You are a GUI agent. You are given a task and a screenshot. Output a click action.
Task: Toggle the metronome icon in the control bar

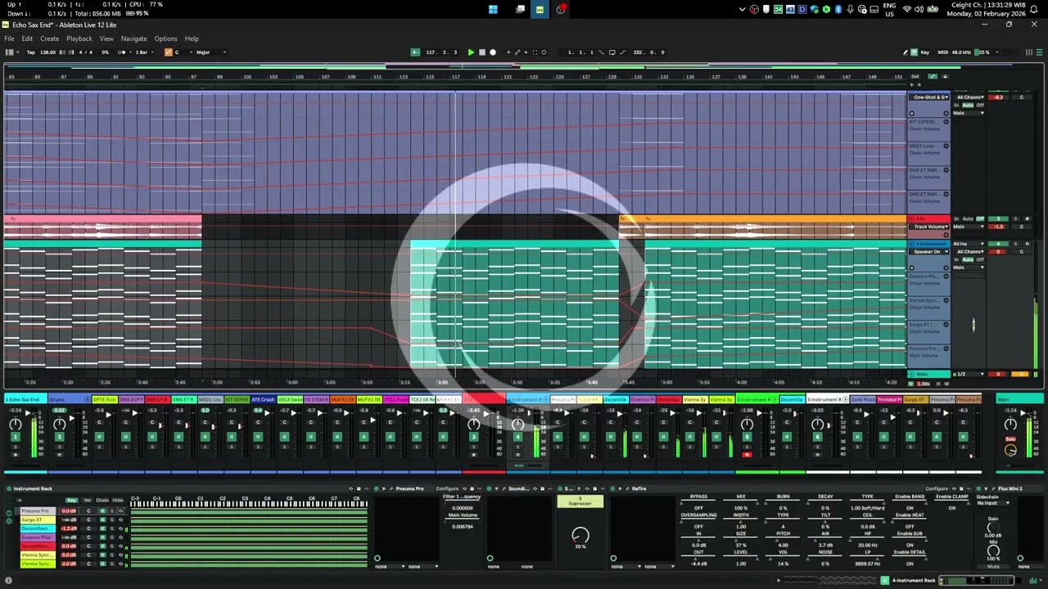pos(121,52)
